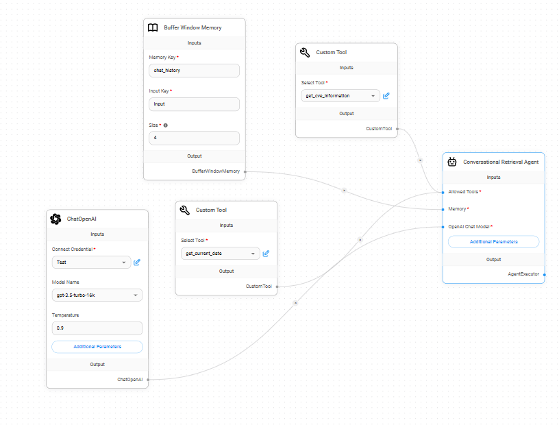Click the book icon on Buffer Window Memory
This screenshot has height=425, width=559.
(x=153, y=28)
